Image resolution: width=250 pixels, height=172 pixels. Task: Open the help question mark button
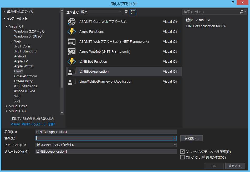(233, 3)
